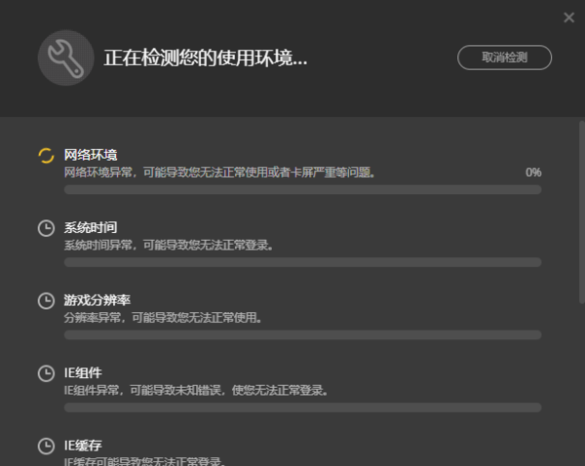The height and width of the screenshot is (466, 585).
Task: Close the environment detection window
Action: [569, 17]
